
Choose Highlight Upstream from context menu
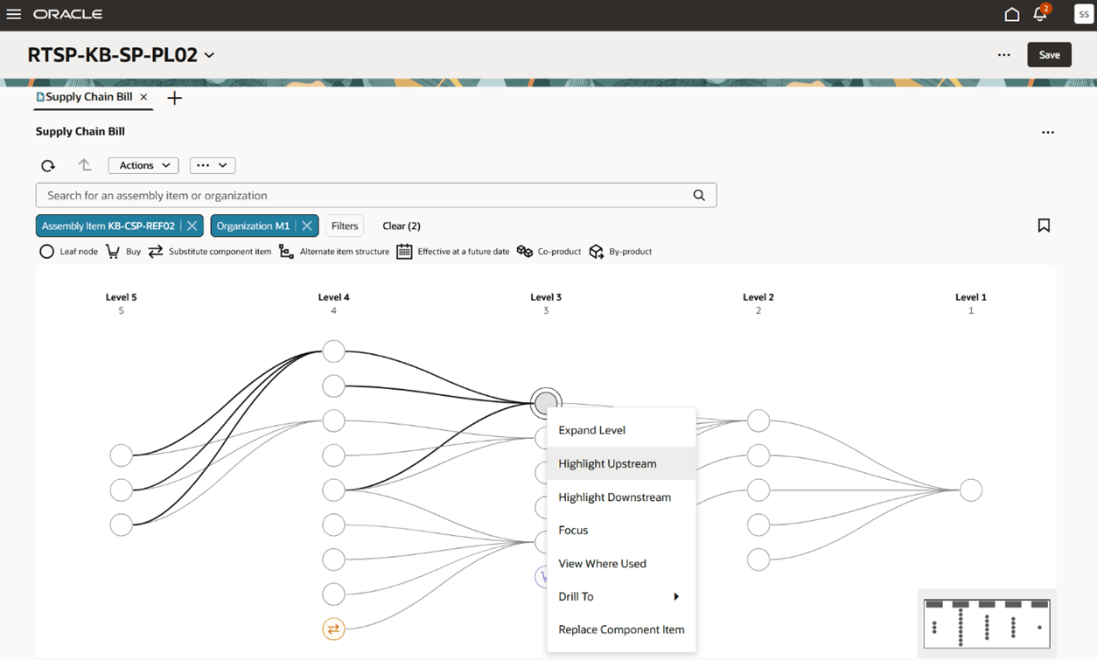(621, 463)
